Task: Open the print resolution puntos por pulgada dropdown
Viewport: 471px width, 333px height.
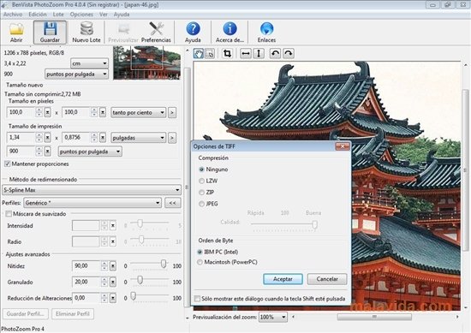Action: [x=90, y=152]
